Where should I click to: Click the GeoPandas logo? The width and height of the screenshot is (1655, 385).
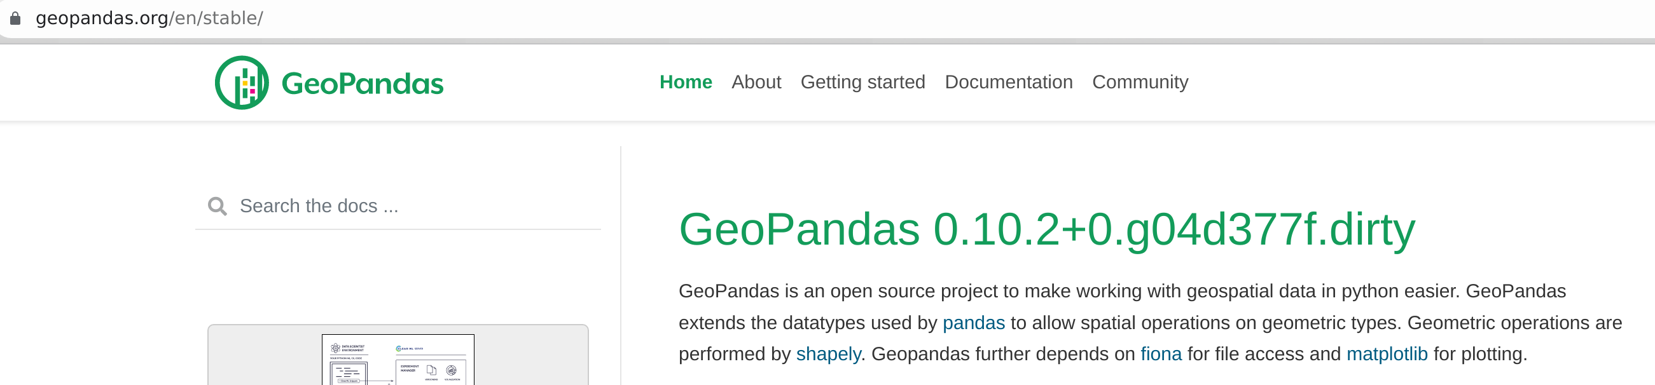click(x=243, y=82)
